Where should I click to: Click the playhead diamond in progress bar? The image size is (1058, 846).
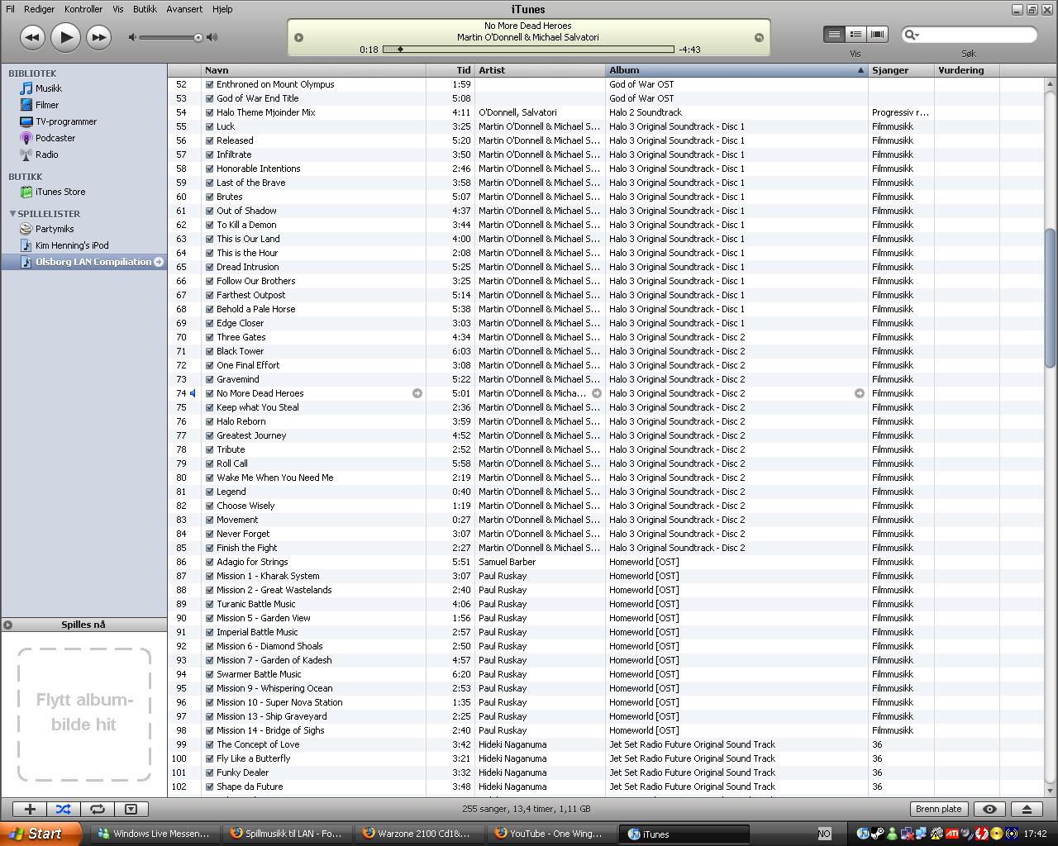401,50
